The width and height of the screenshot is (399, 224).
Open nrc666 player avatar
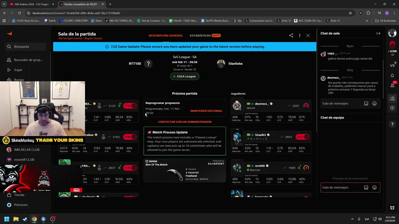[x=237, y=168]
